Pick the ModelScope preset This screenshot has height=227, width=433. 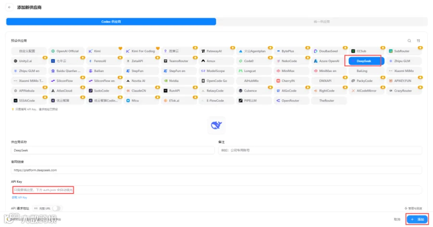point(217,71)
